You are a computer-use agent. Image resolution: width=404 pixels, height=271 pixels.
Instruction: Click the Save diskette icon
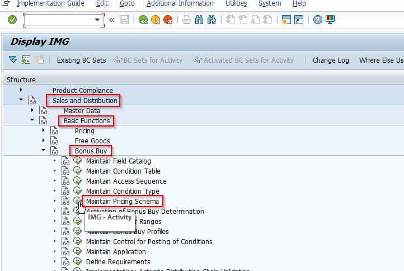(124, 20)
